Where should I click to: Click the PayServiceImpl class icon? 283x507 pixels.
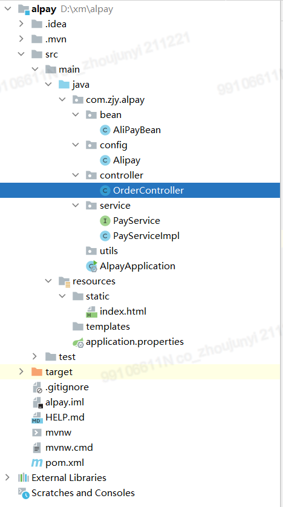point(105,236)
